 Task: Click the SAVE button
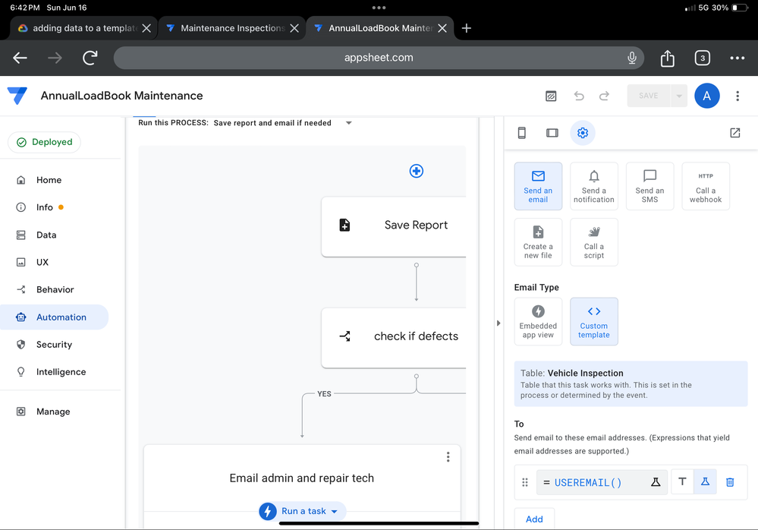(x=648, y=96)
